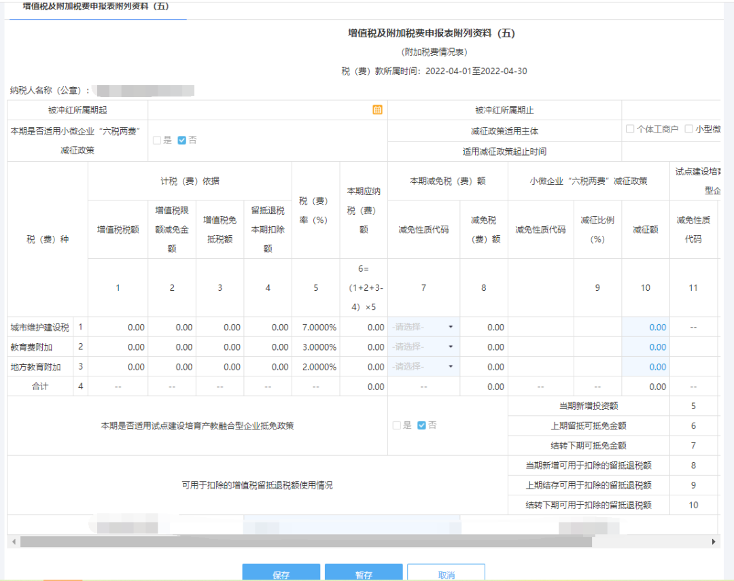Click 本期应纳税（费）额 value for 教育费附加
734x581 pixels.
click(x=376, y=347)
